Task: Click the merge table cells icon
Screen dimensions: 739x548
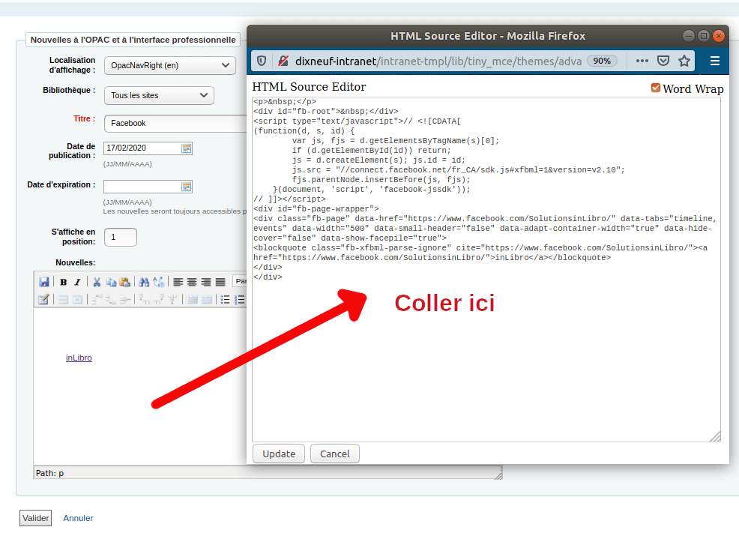Action: [206, 299]
